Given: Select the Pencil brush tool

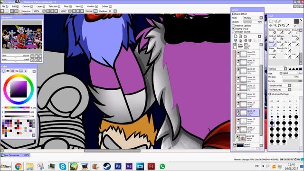Looking at the screenshot, I should [x=273, y=44].
